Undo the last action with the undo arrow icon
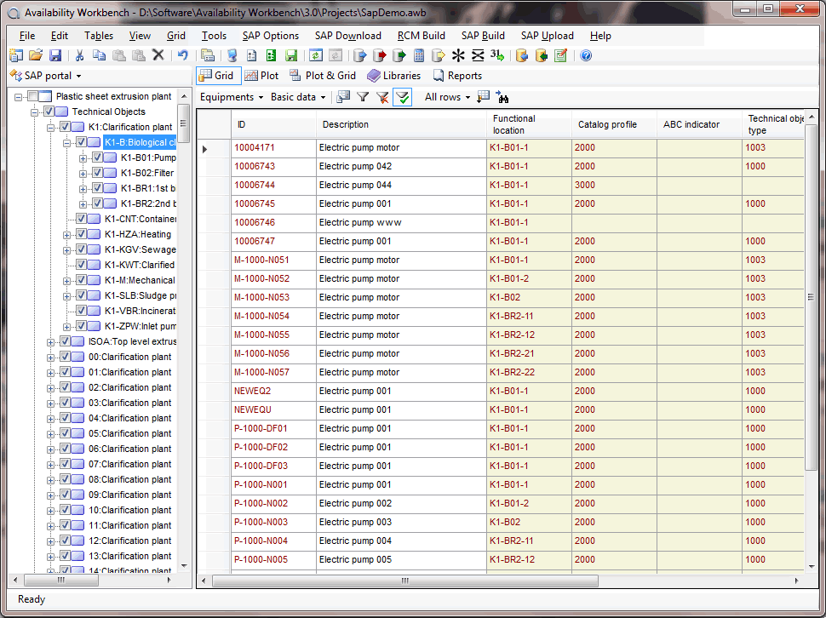Viewport: 826px width, 618px height. tap(182, 54)
